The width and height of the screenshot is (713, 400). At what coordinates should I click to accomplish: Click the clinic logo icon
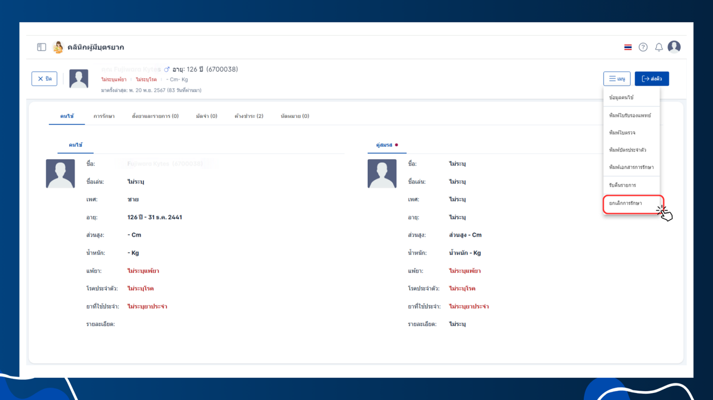coord(58,47)
